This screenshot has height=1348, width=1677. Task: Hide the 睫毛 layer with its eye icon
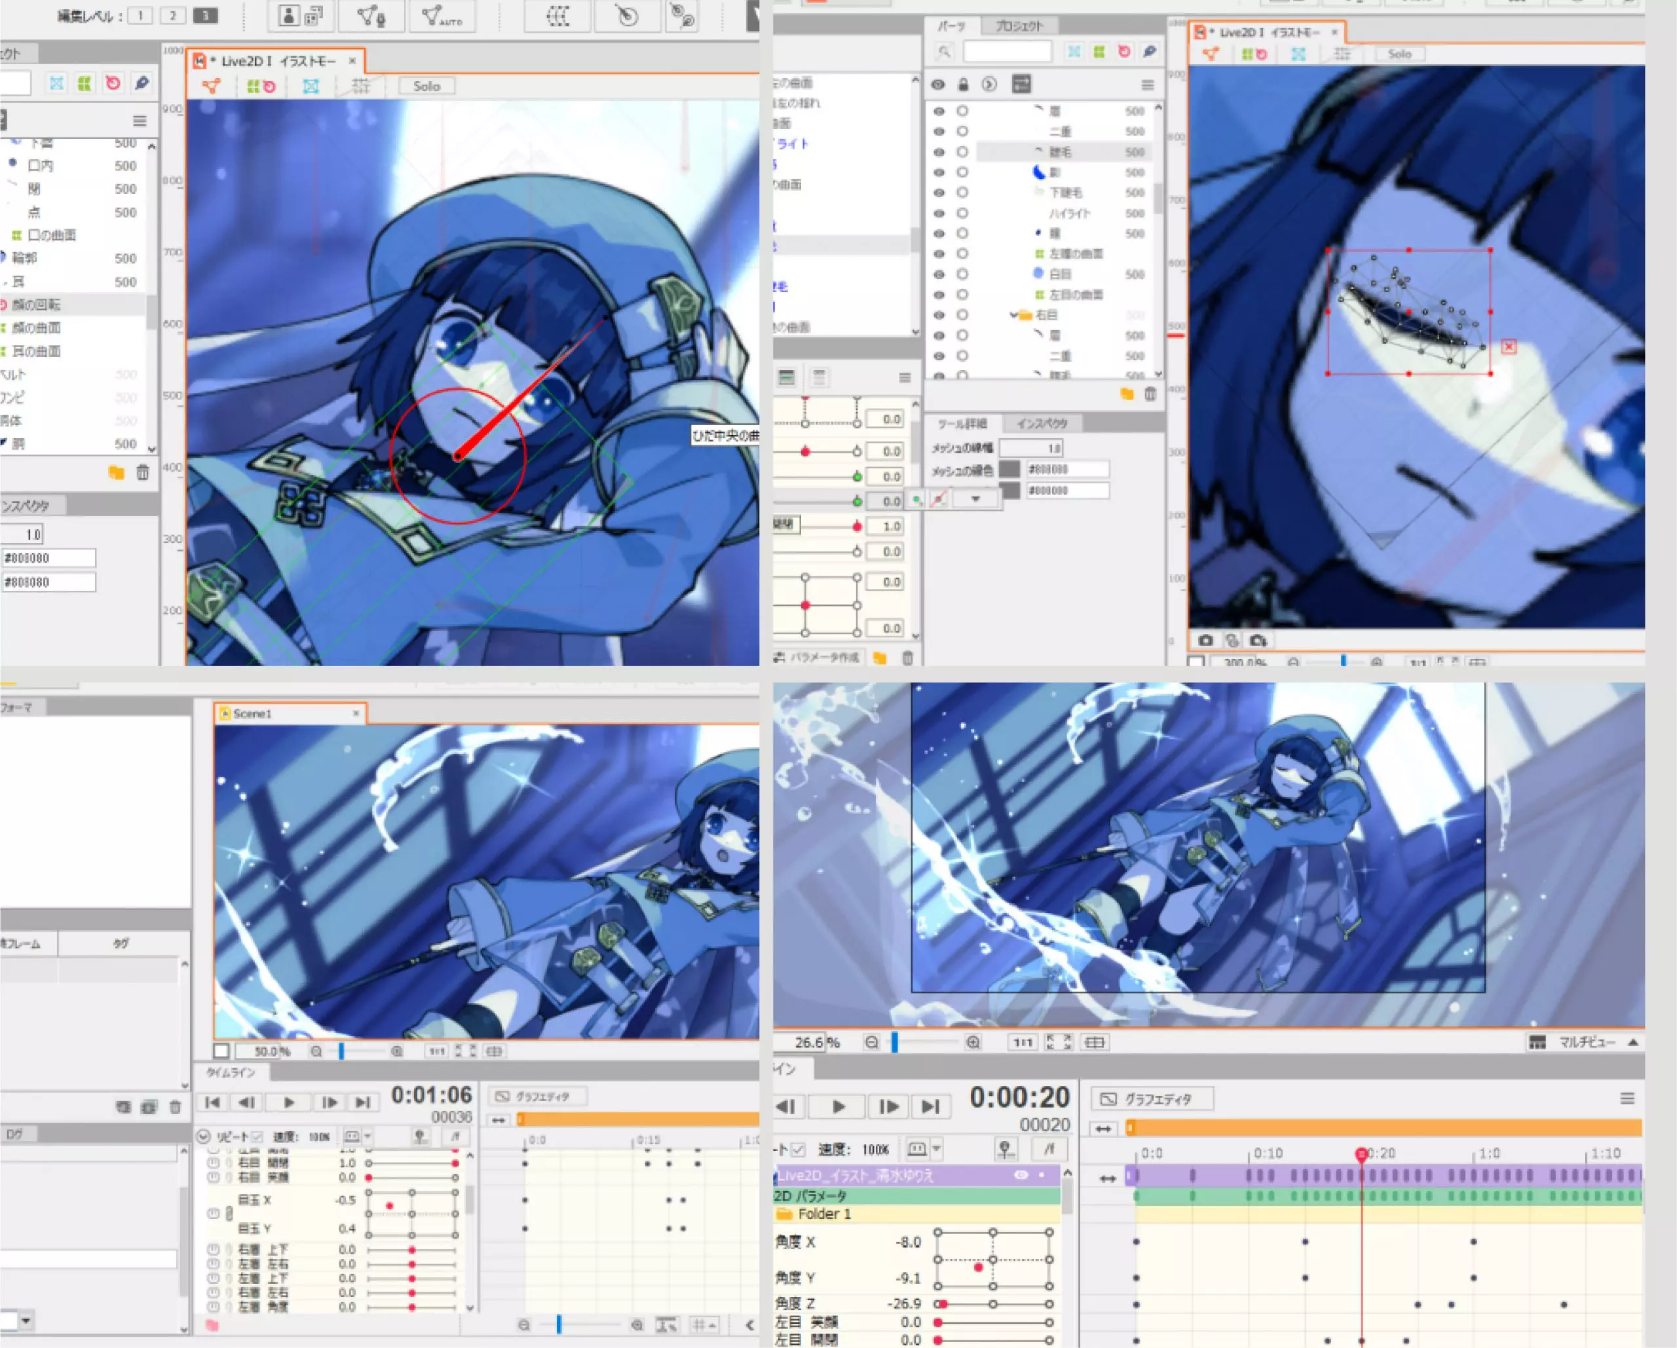939,152
